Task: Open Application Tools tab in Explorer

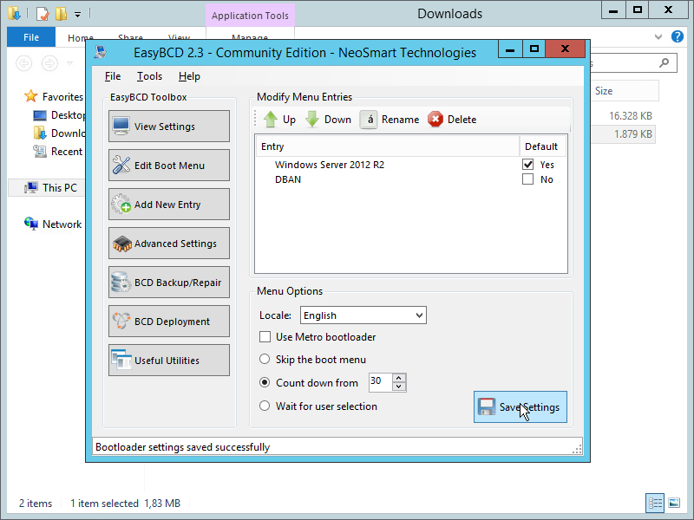Action: coord(250,16)
